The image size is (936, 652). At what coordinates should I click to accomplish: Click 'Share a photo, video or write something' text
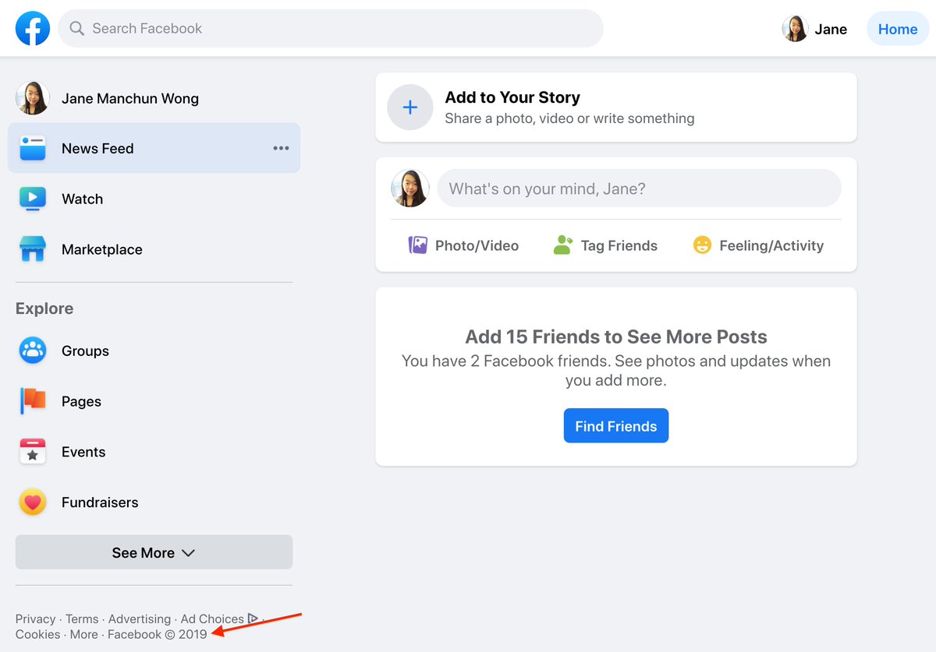pyautogui.click(x=569, y=118)
